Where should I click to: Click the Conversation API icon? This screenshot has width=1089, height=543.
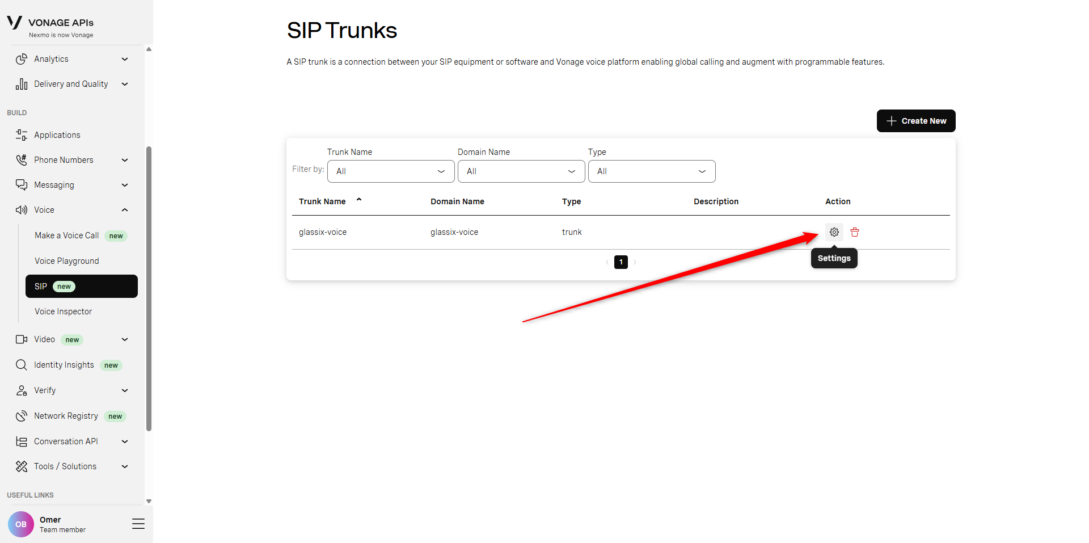[x=22, y=441]
